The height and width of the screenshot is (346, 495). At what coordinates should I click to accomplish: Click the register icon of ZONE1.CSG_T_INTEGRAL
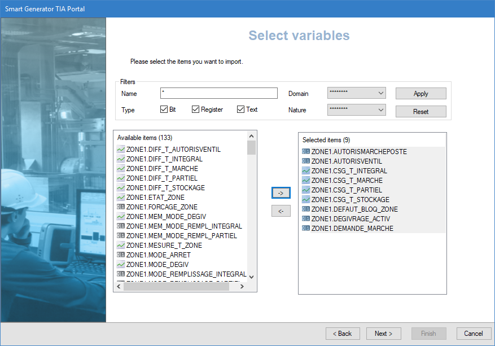coord(306,171)
